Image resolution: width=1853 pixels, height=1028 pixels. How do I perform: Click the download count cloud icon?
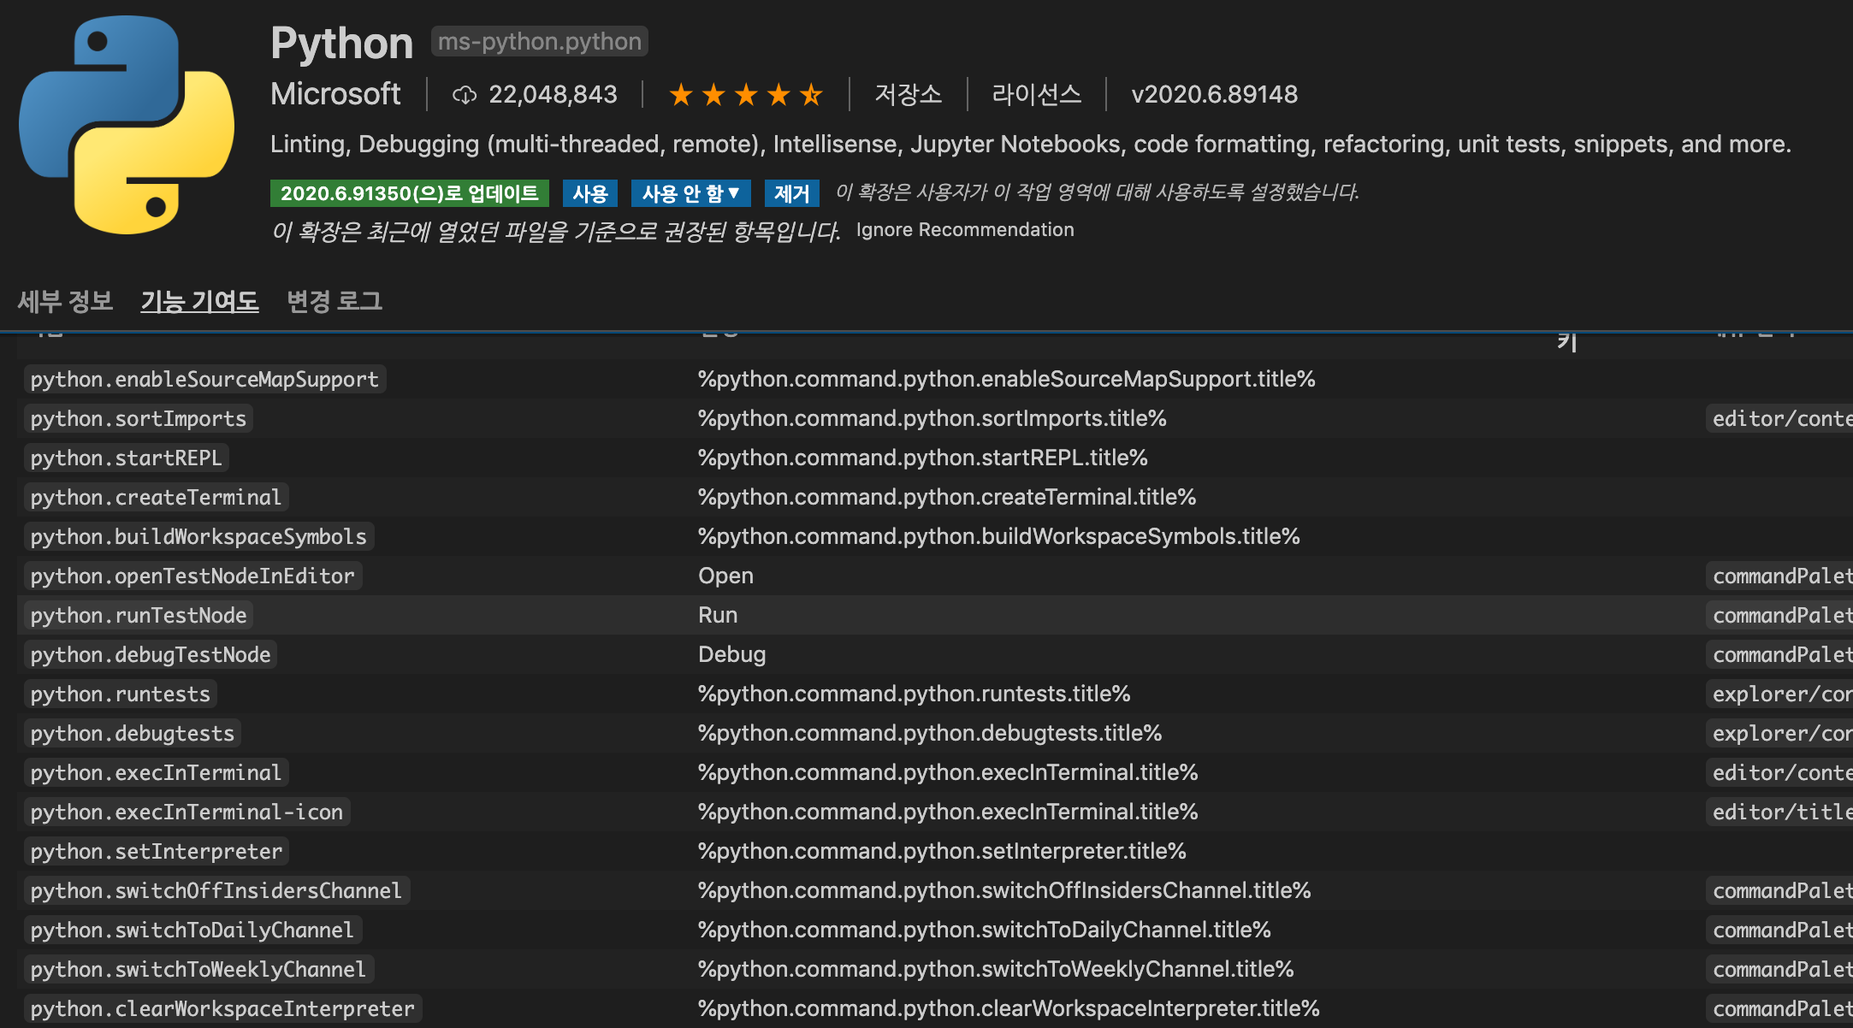[464, 95]
